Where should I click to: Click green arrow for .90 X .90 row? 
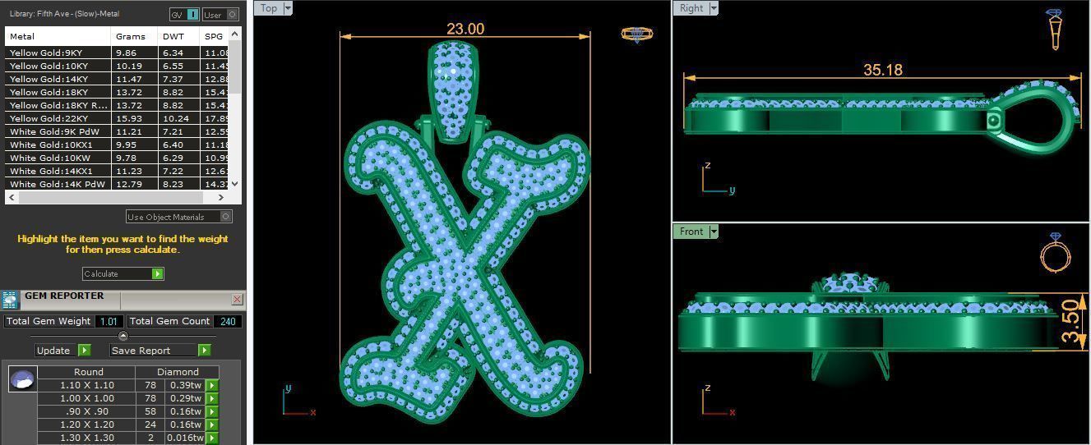[x=212, y=411]
